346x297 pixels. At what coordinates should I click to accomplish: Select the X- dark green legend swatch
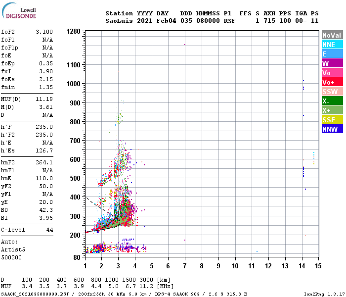tap(332, 101)
